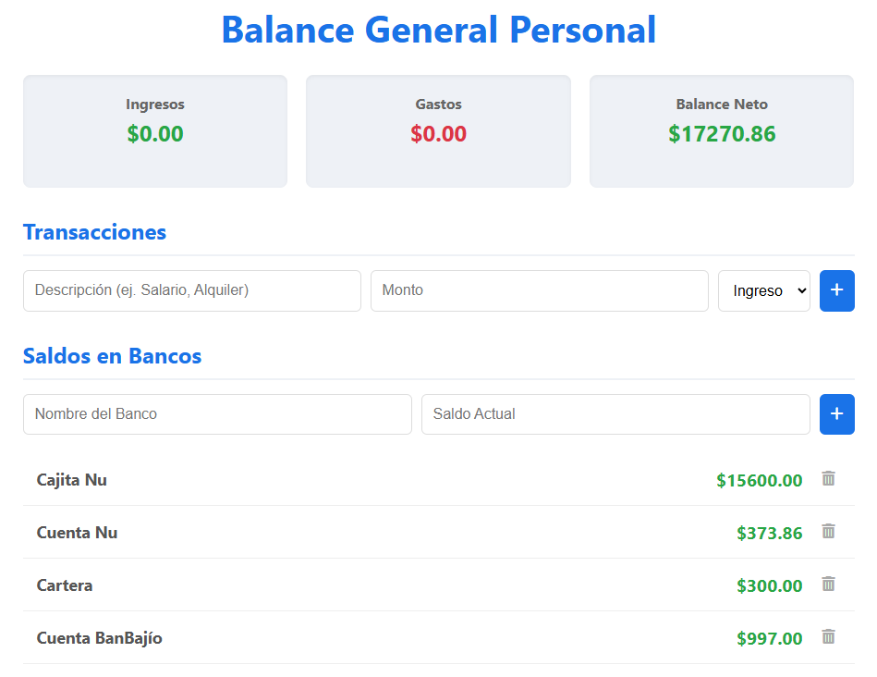
Task: Click the Ingresos summary card
Action: [155, 131]
